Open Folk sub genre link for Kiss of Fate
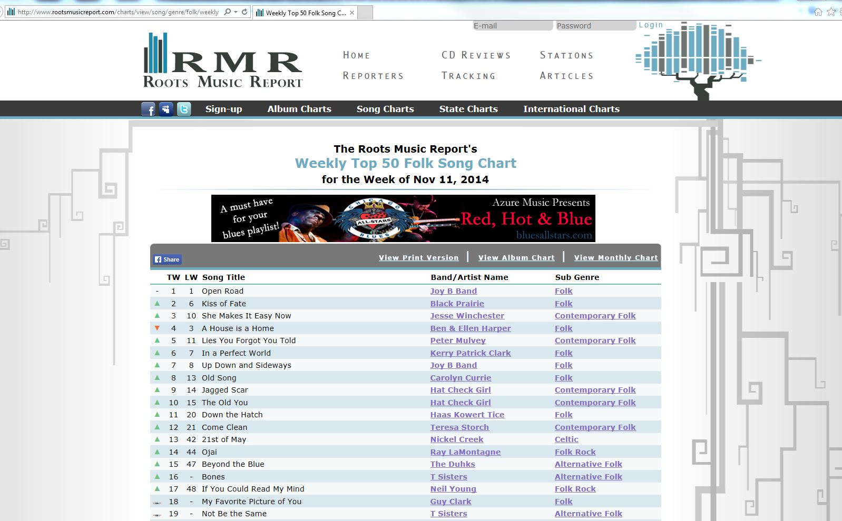Viewport: 842px width, 521px height. pyautogui.click(x=564, y=304)
